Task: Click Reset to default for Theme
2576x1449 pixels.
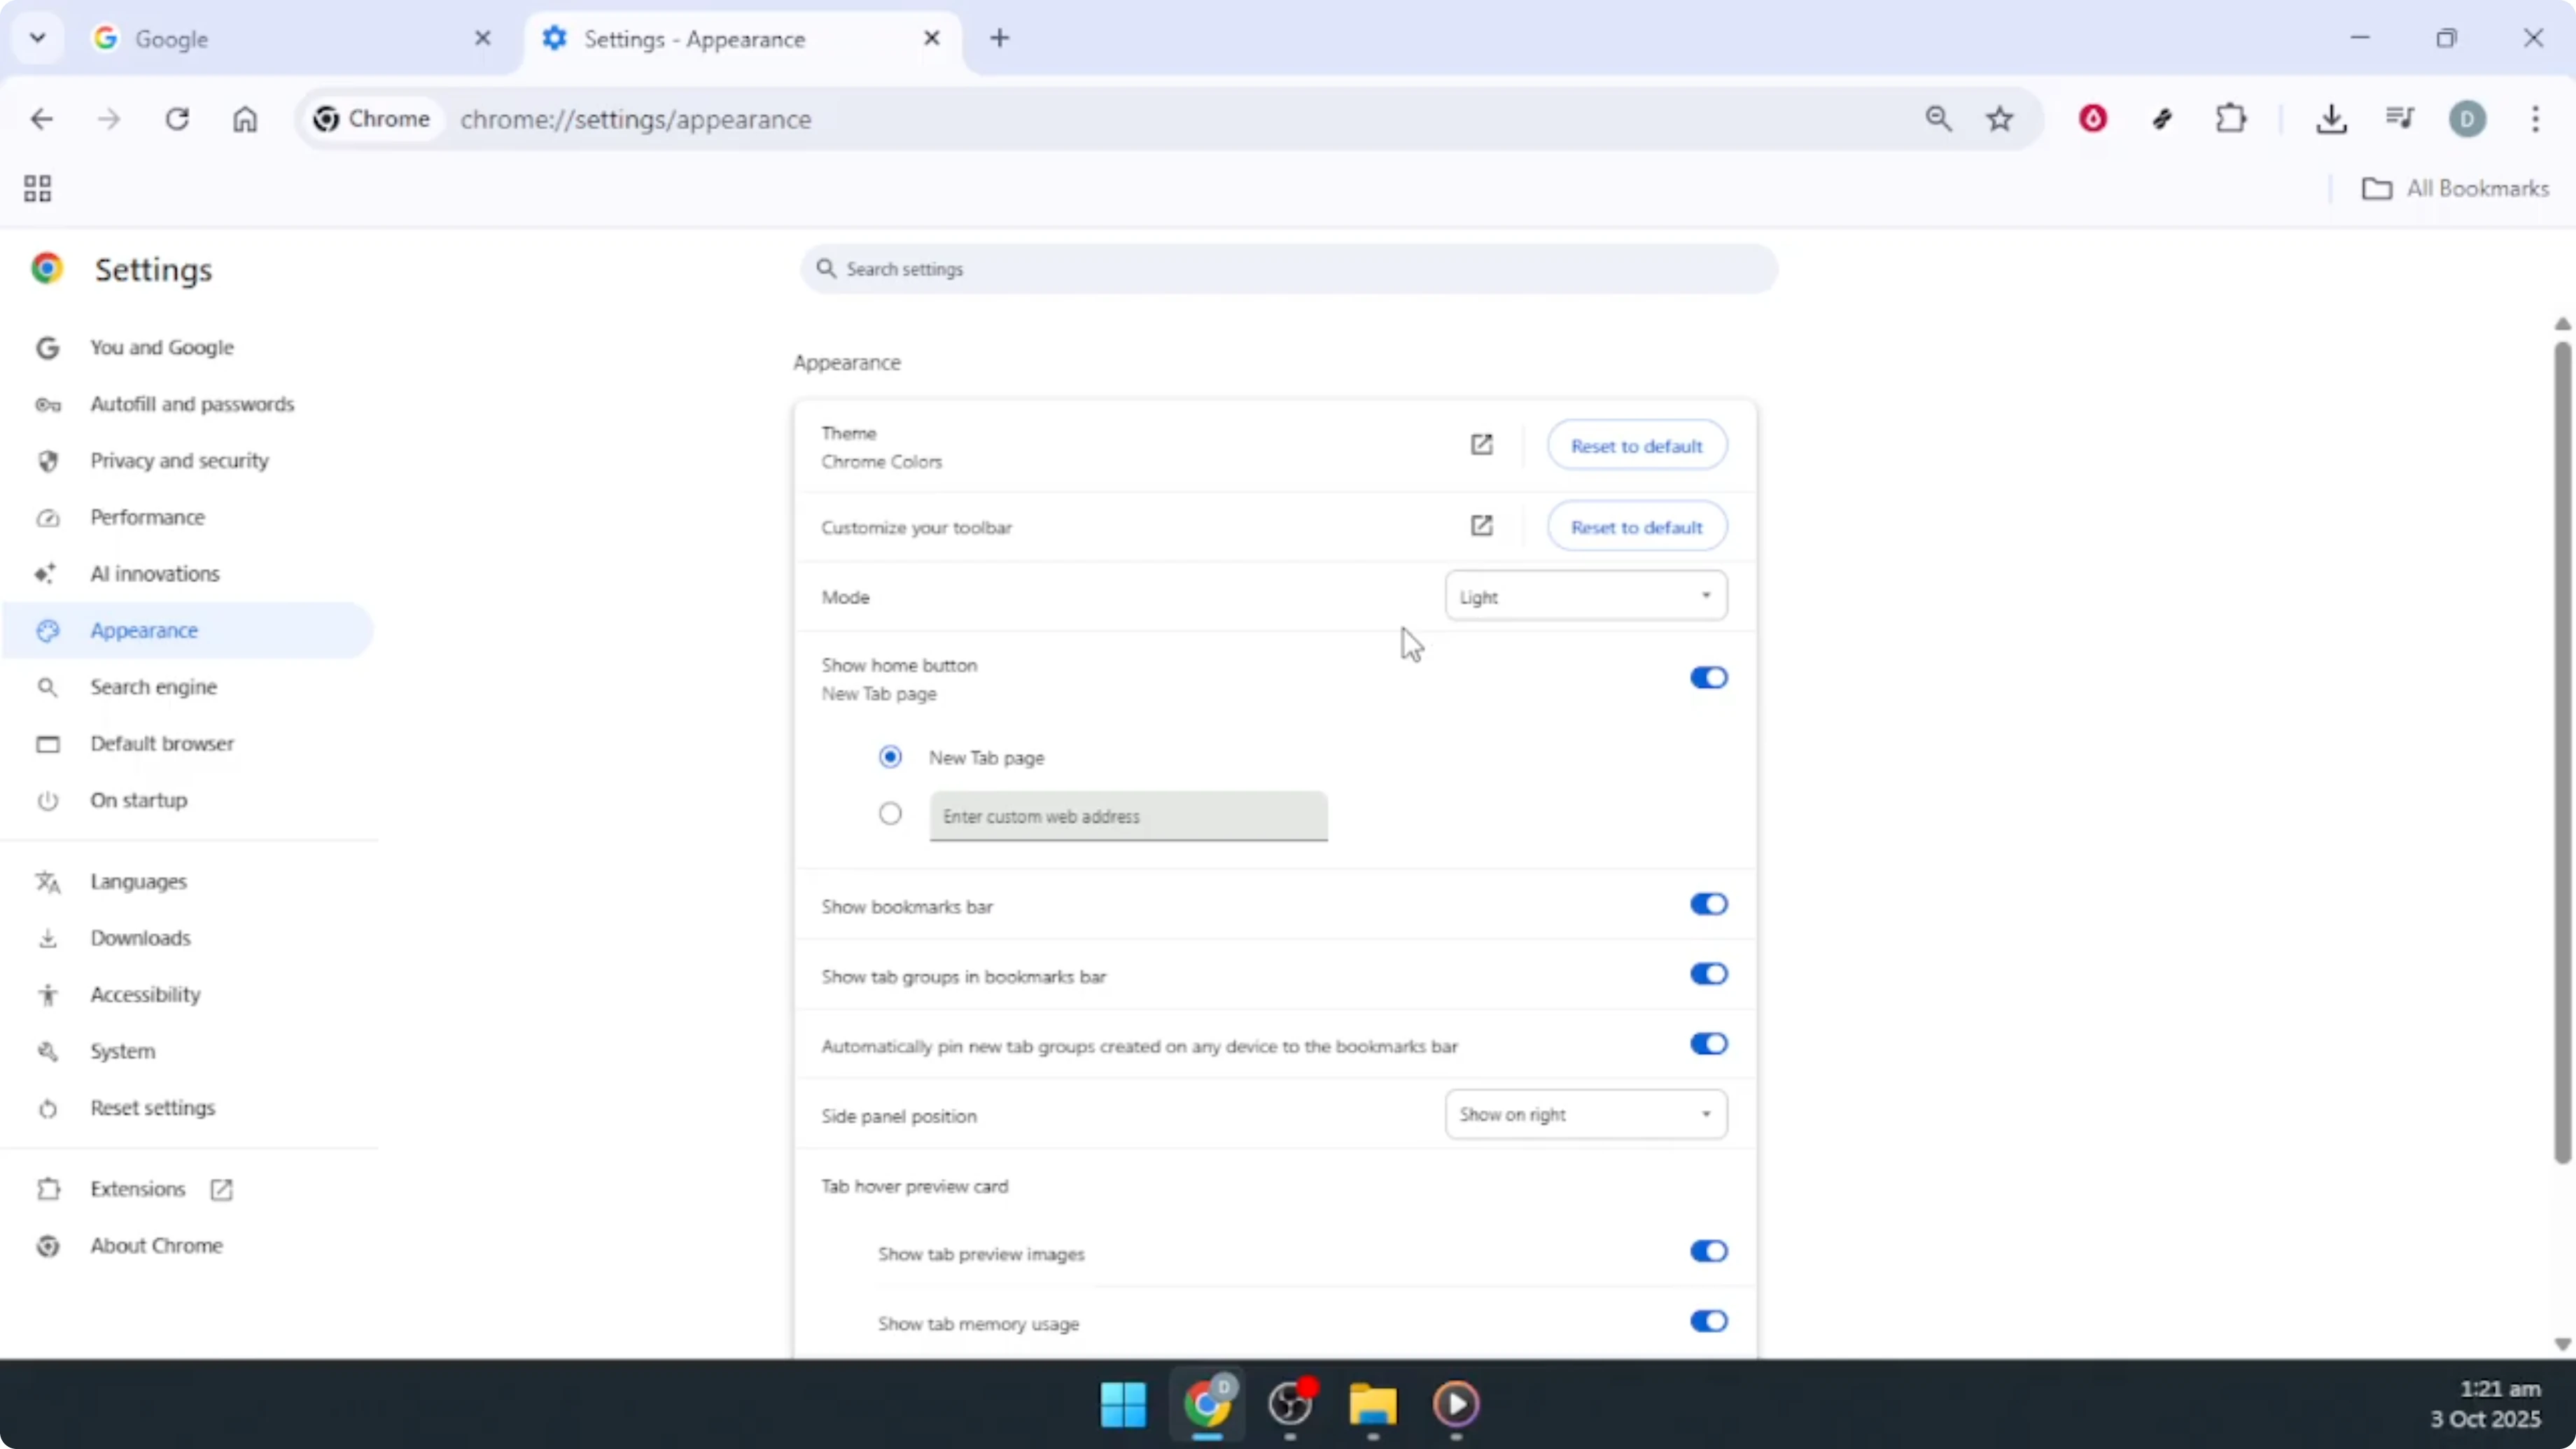Action: pos(1637,445)
